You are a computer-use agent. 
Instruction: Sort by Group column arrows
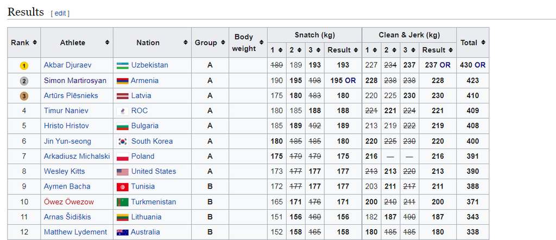222,43
